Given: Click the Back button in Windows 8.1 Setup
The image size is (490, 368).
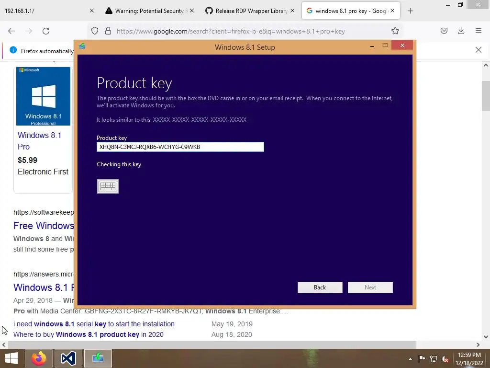Looking at the screenshot, I should click(x=320, y=287).
